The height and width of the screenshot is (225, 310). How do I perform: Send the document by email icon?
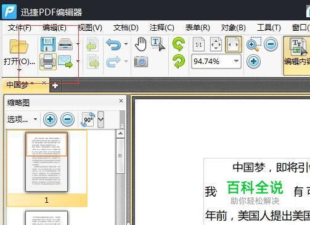tap(65, 62)
